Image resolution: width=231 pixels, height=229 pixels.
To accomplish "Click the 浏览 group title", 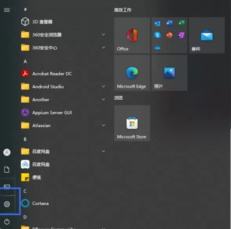I will pyautogui.click(x=118, y=98).
